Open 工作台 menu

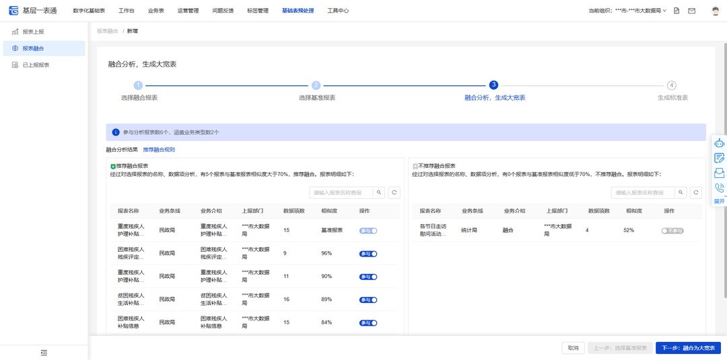point(126,11)
